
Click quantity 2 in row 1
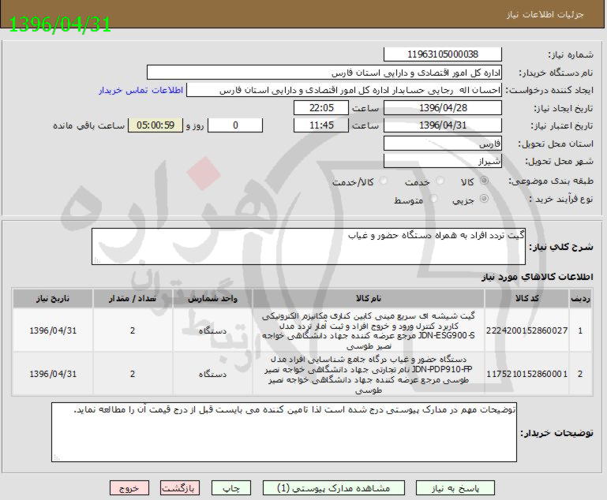point(133,330)
